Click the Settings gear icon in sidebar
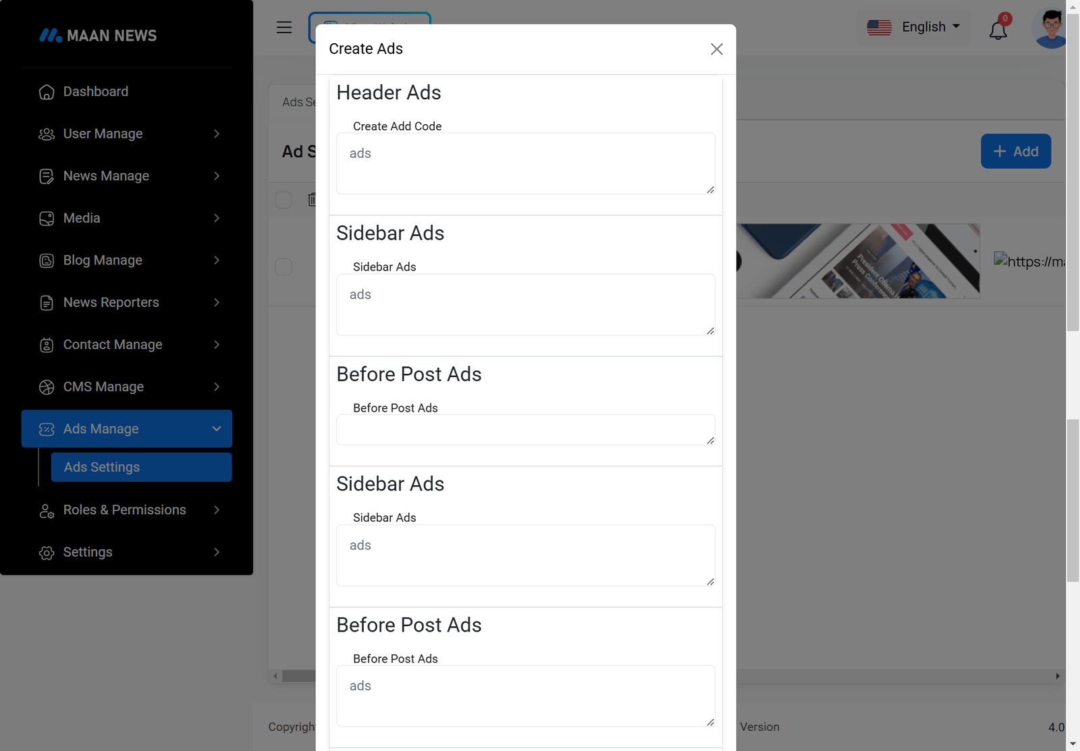1080x751 pixels. (x=47, y=553)
